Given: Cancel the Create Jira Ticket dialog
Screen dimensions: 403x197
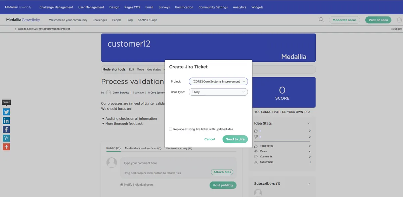Looking at the screenshot, I should pos(210,139).
